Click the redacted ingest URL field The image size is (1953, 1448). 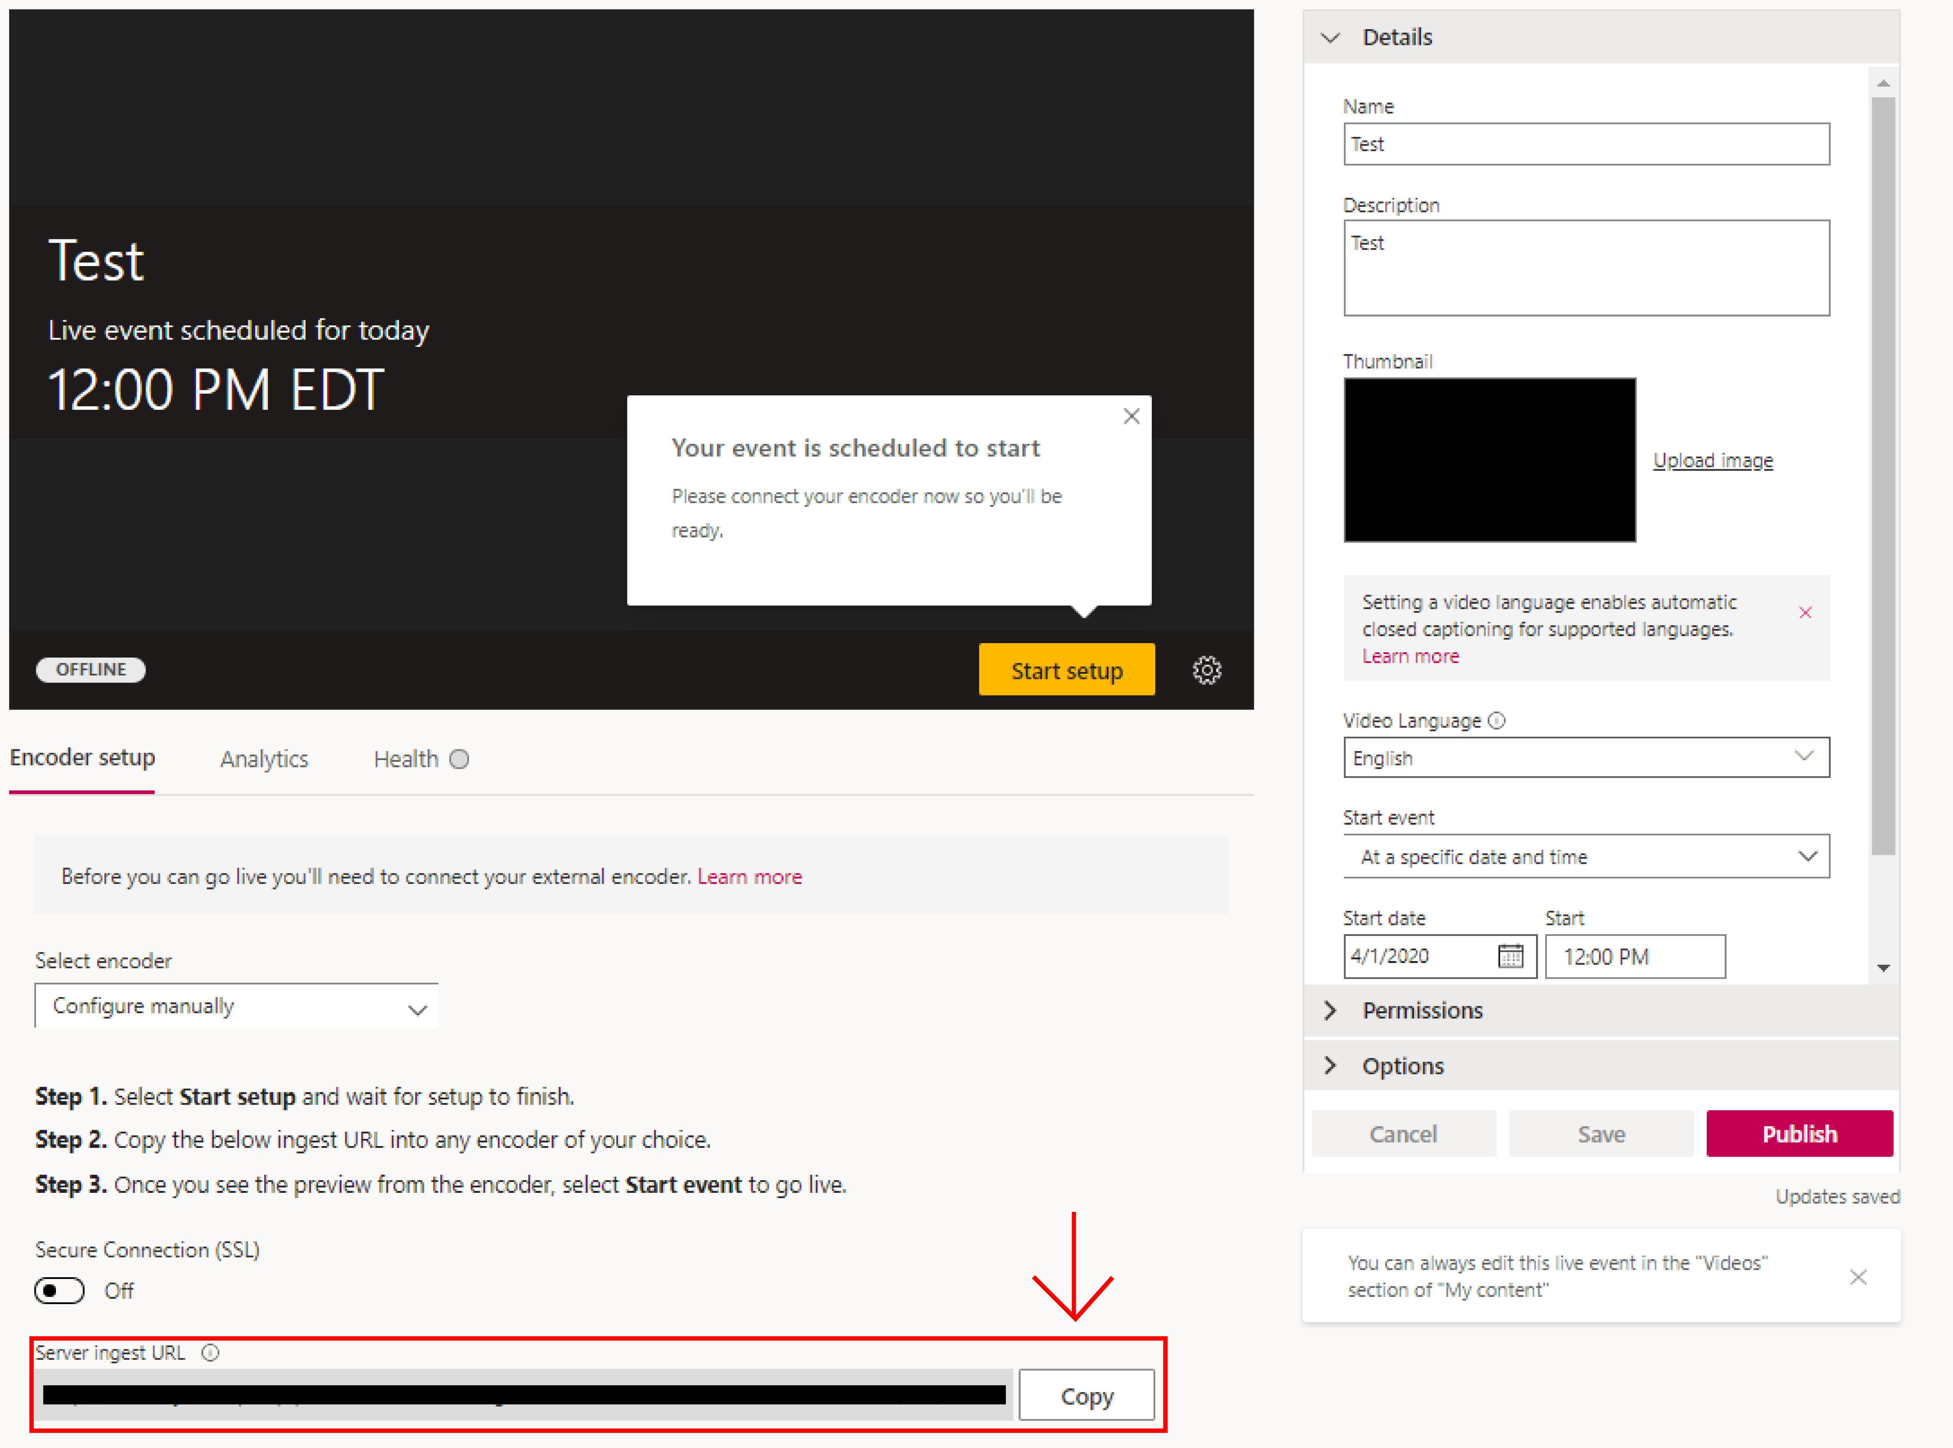(x=524, y=1395)
